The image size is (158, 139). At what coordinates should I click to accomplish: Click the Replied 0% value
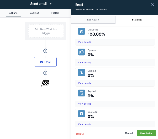(91, 96)
